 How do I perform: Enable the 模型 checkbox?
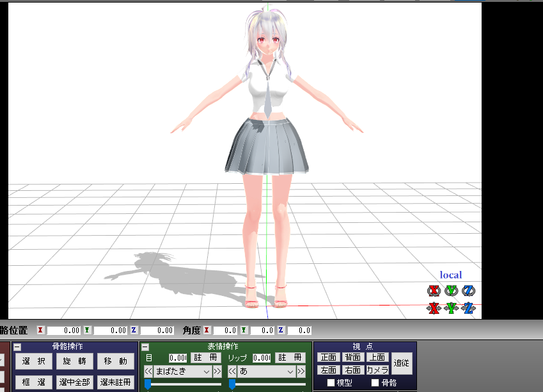click(331, 383)
